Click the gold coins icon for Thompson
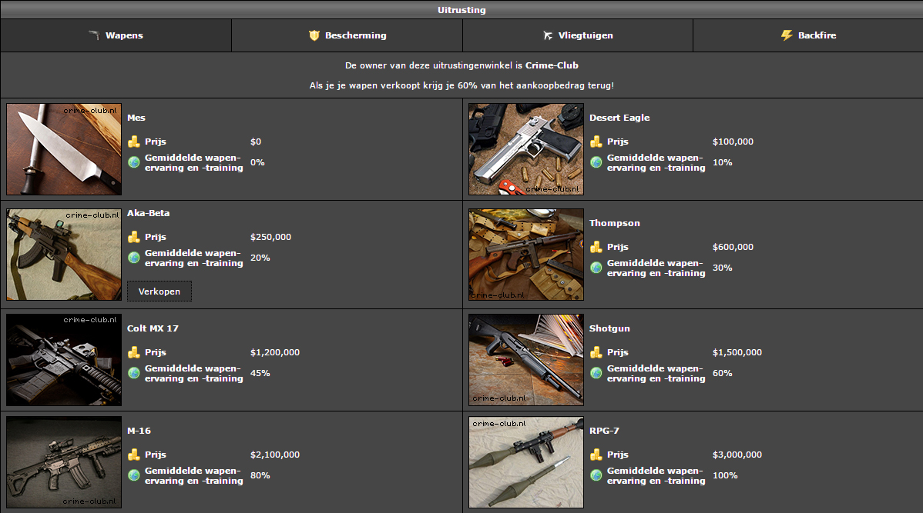The height and width of the screenshot is (513, 923). click(596, 247)
